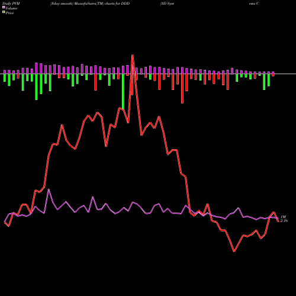Click the MunafaSutra charts for DDD heading
This screenshot has width=296, height=296.
pos(90,4)
